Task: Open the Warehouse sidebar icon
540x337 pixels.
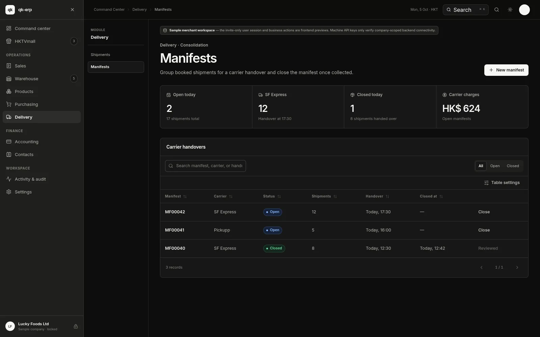Action: tap(9, 79)
